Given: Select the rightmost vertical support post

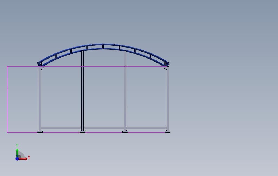Looking at the screenshot, I should click(x=168, y=98).
